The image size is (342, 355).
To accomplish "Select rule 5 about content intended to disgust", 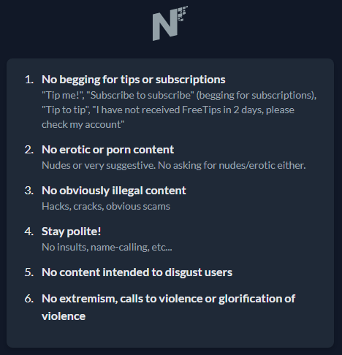I will pyautogui.click(x=137, y=272).
